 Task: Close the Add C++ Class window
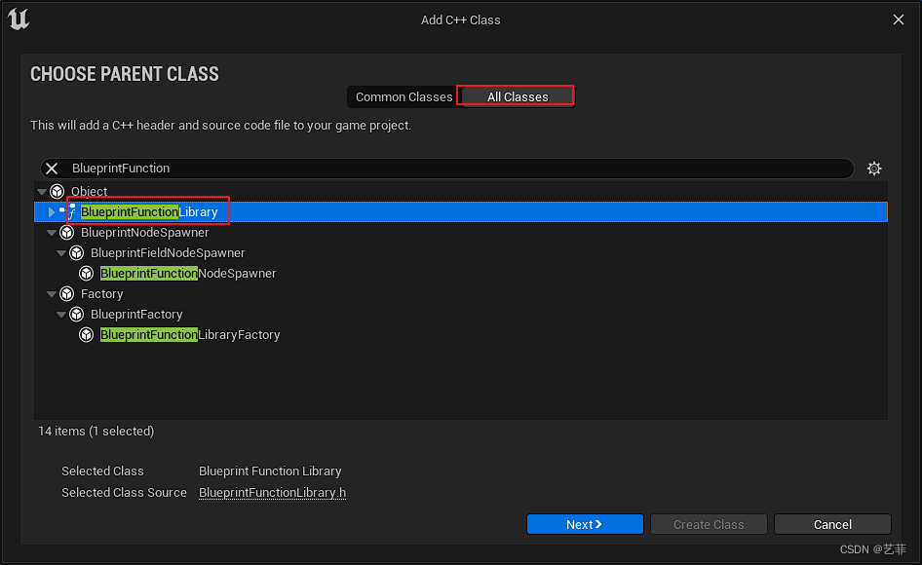899,20
